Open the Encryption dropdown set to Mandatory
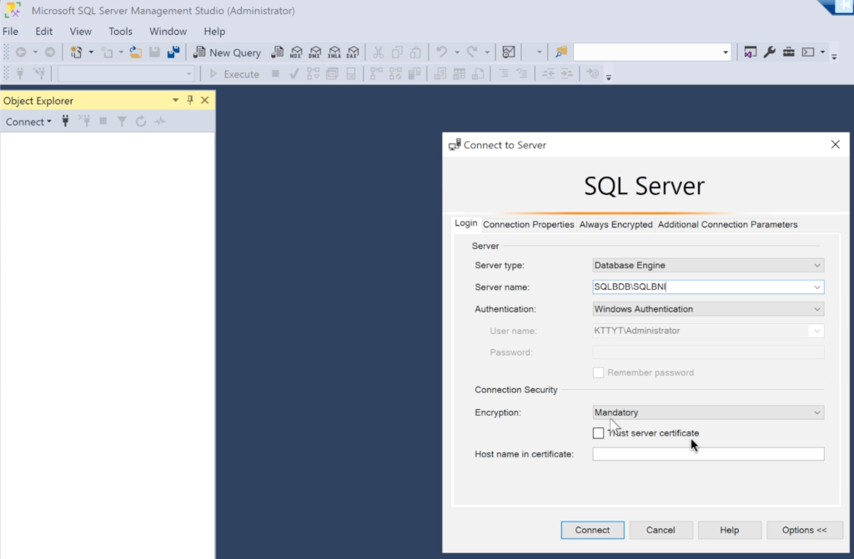854x559 pixels. (708, 412)
